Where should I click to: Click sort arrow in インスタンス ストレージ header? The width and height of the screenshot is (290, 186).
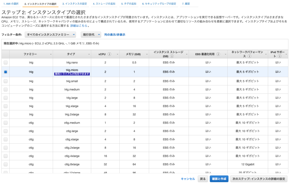[187, 54]
